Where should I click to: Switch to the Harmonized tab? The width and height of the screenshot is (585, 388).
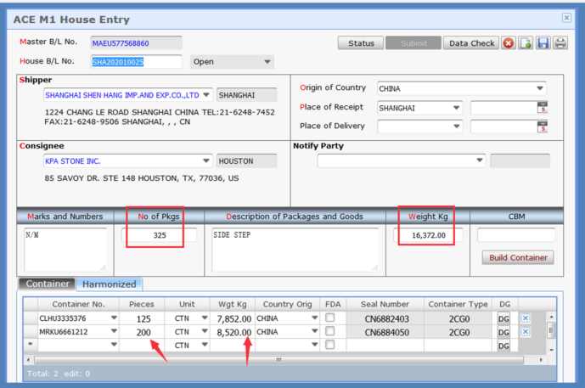(109, 284)
